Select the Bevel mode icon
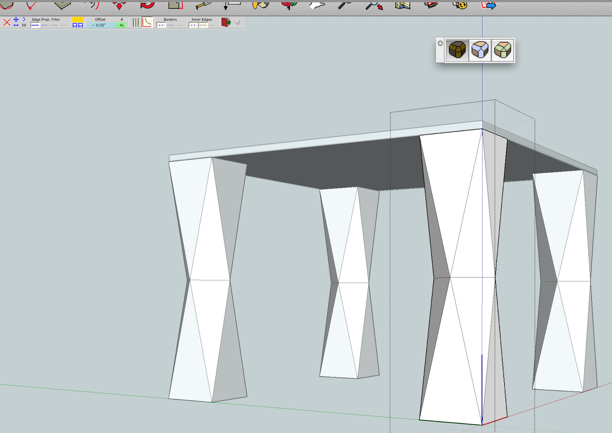The height and width of the screenshot is (433, 612). click(502, 50)
